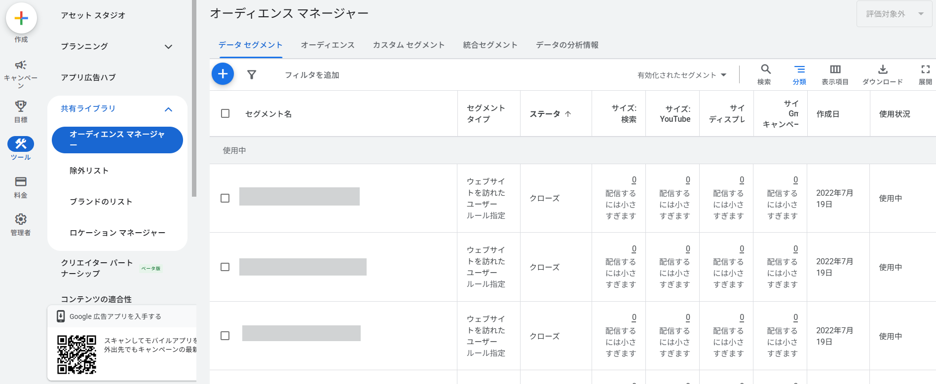Screen dimensions: 936x384
Task: Check the first segment row checkbox
Action: click(225, 198)
